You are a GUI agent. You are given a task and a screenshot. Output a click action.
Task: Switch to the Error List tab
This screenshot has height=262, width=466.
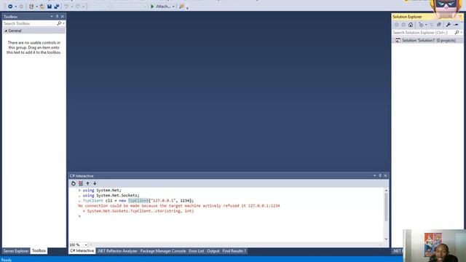[x=197, y=251]
